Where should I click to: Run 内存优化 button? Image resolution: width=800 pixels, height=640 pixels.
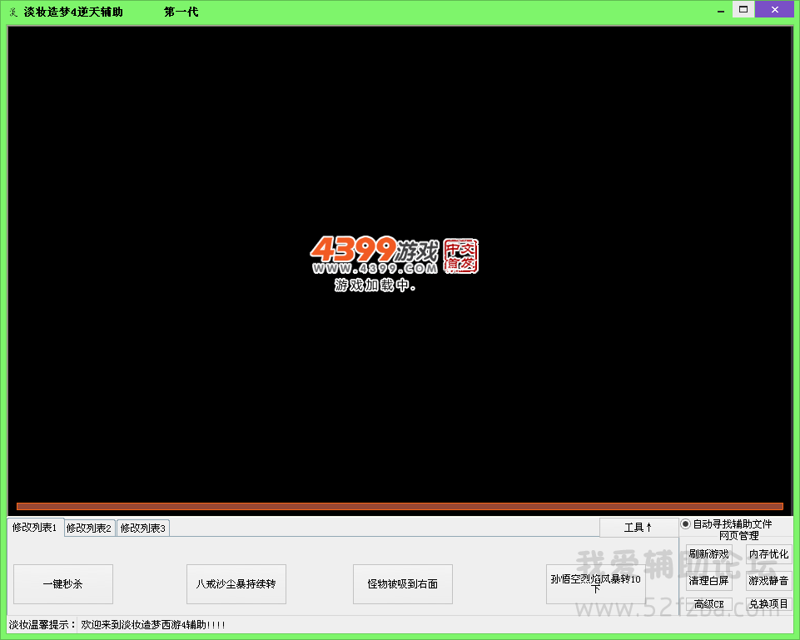[768, 553]
